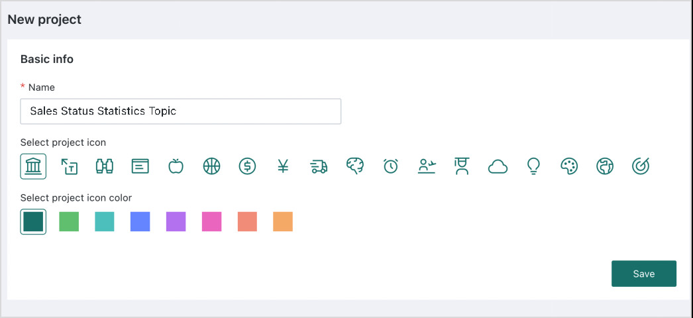Pick the delivery truck icon
The width and height of the screenshot is (693, 318).
(319, 166)
